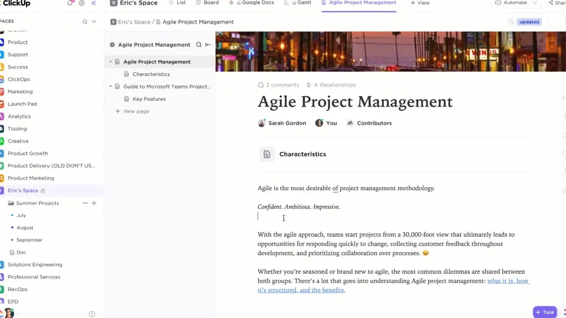Collapse the sidebar with double chevron
The image size is (566, 318).
(94, 4)
